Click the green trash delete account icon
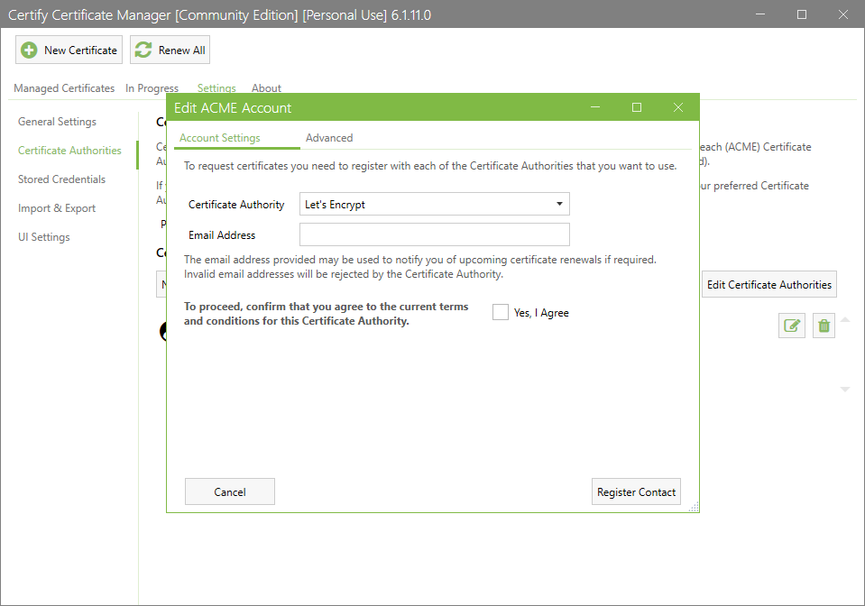 tap(824, 326)
